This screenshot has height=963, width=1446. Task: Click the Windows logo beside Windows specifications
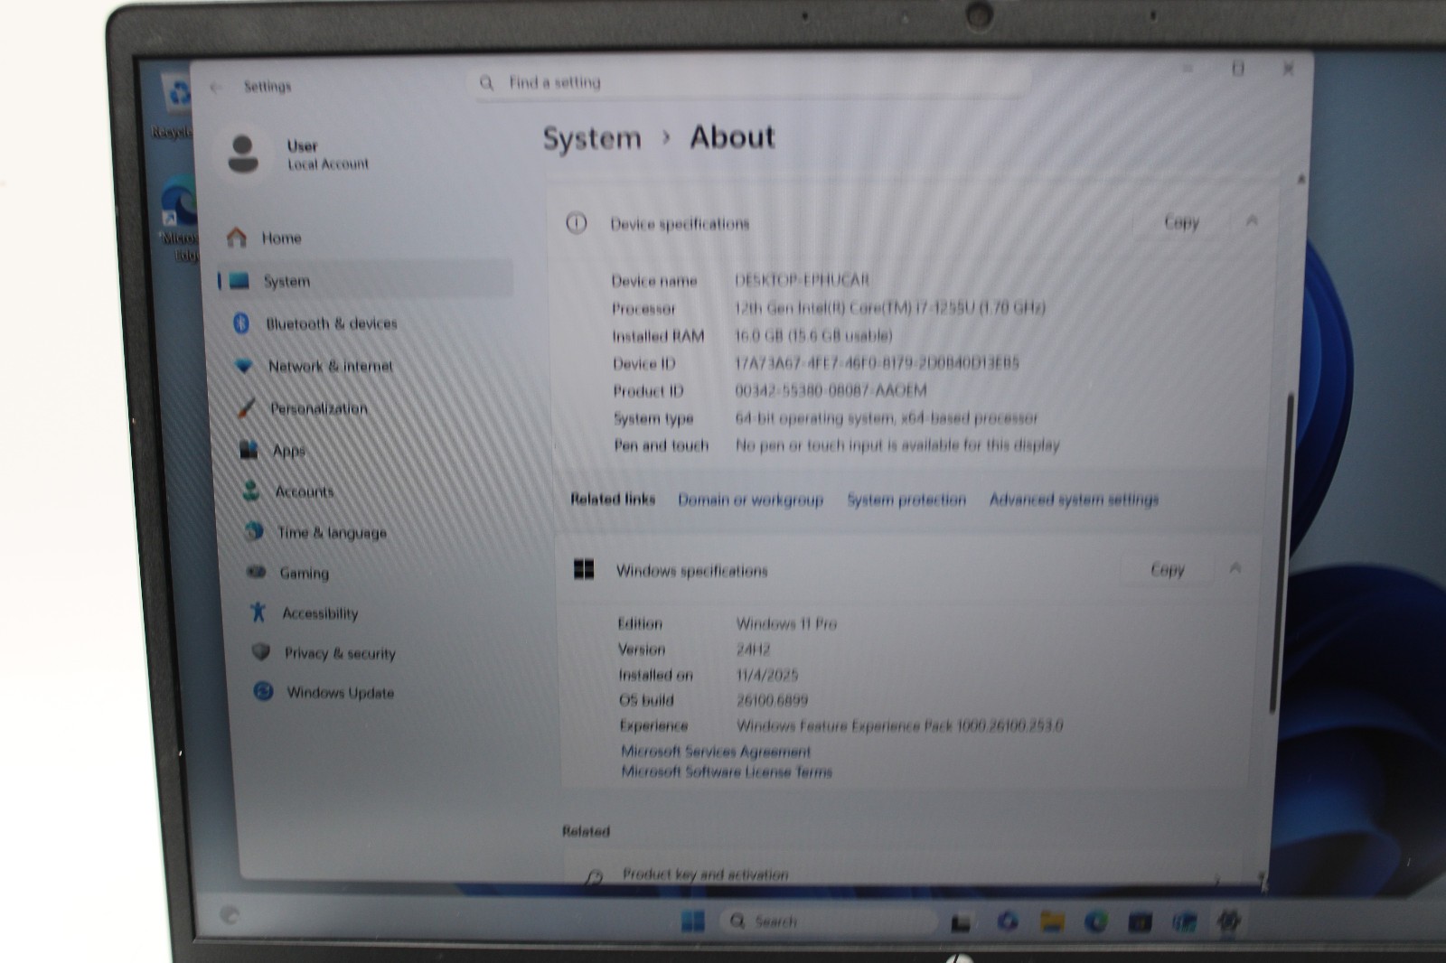(584, 569)
